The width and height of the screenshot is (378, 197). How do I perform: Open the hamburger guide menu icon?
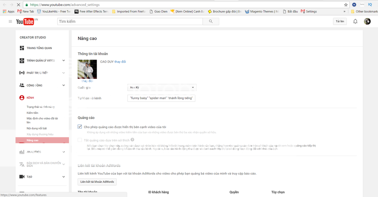click(10, 22)
